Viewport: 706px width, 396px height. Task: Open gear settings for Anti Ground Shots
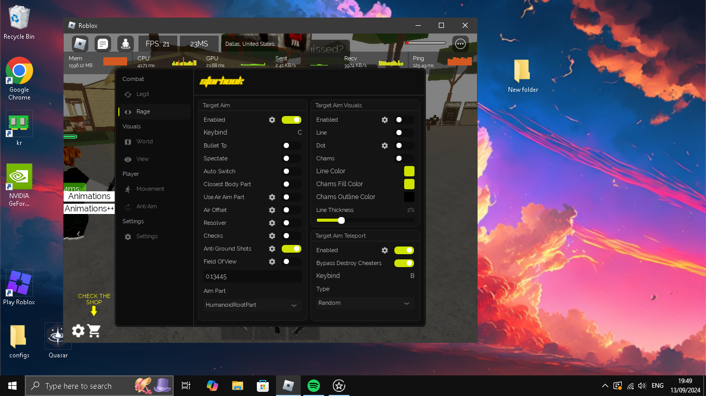click(272, 249)
